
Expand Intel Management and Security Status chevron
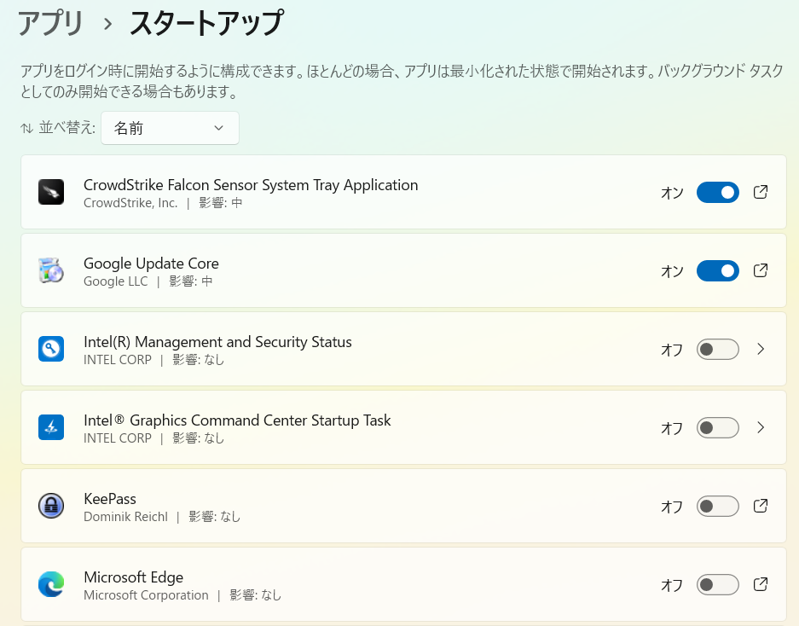pos(761,349)
